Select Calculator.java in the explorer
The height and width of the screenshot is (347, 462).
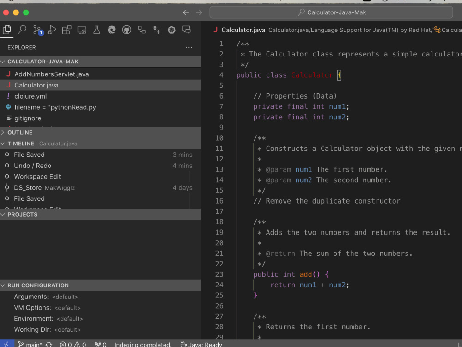click(100, 85)
